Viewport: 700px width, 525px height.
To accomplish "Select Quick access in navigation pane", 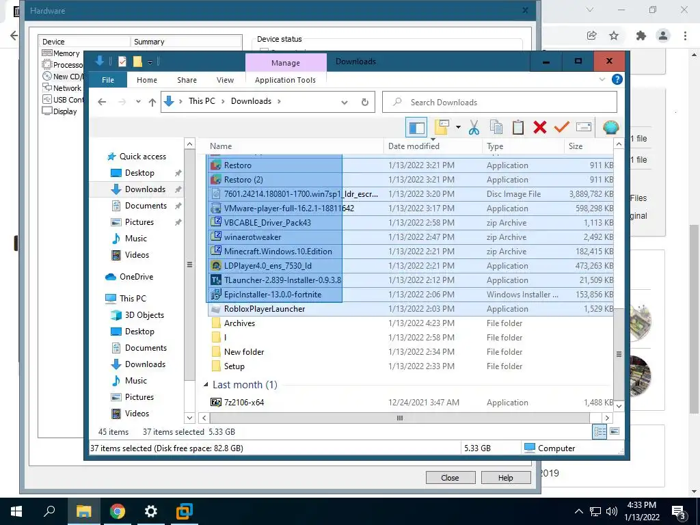I will point(142,157).
